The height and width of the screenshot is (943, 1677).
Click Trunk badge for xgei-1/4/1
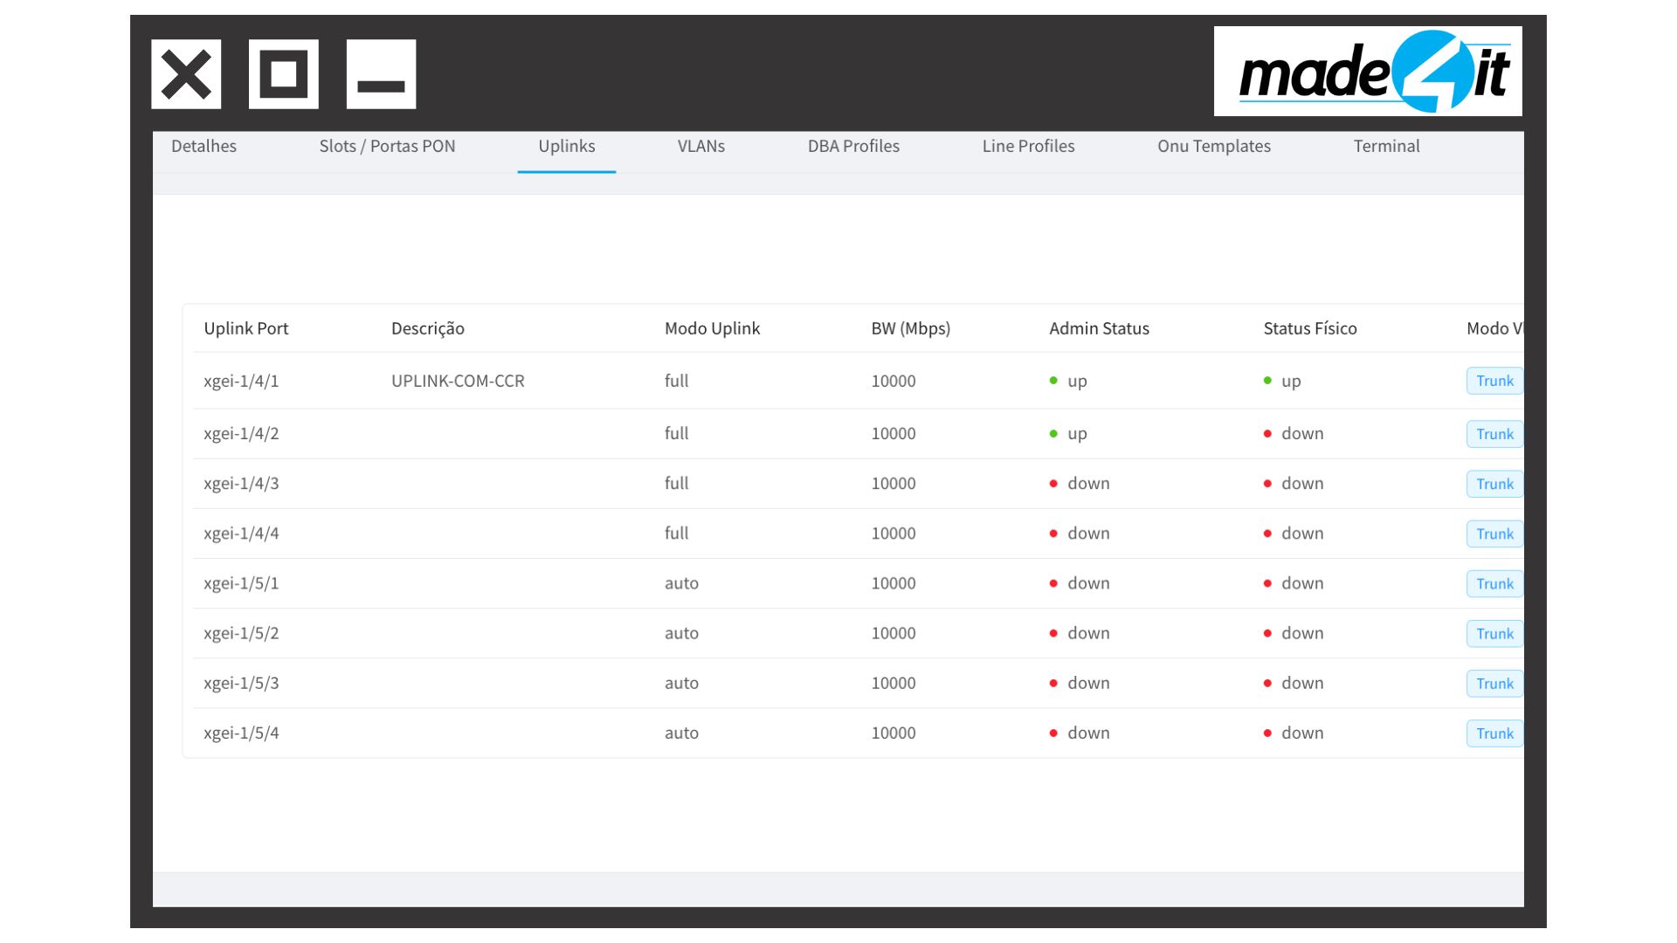(x=1494, y=382)
